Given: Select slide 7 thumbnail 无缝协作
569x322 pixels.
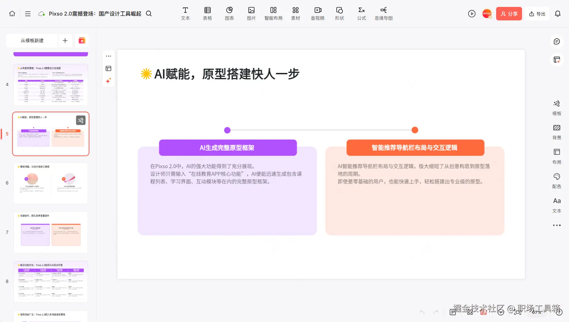Looking at the screenshot, I should tap(51, 232).
